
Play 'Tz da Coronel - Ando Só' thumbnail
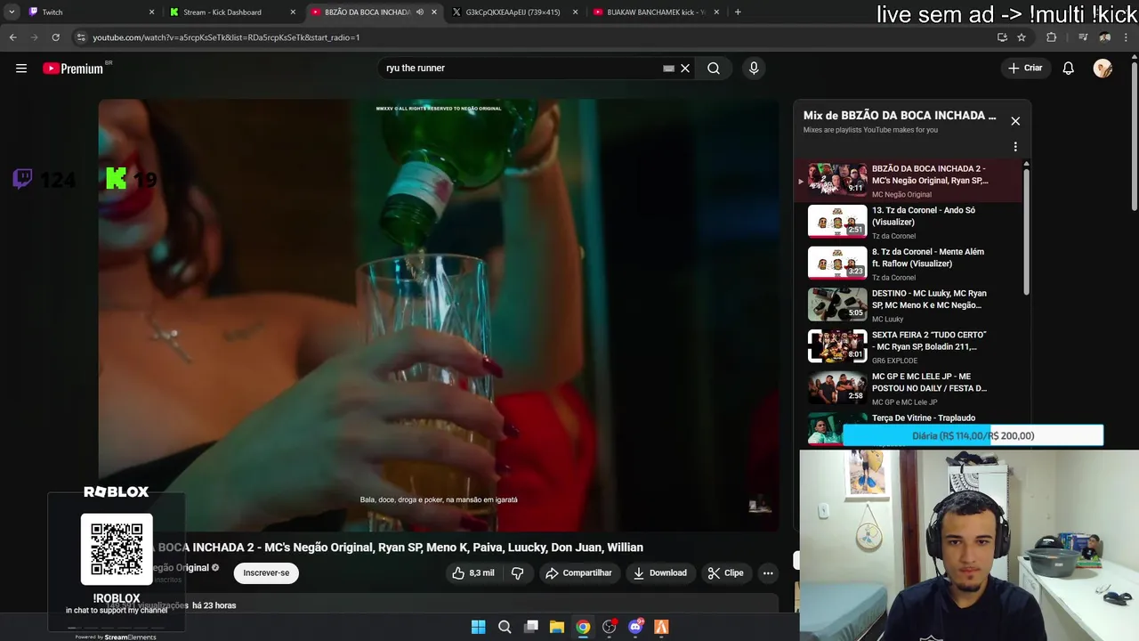[x=837, y=222]
